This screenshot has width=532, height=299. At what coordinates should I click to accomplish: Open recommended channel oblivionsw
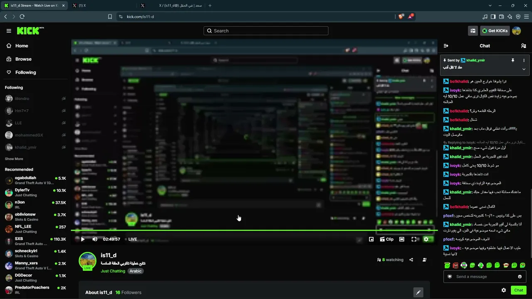35,217
